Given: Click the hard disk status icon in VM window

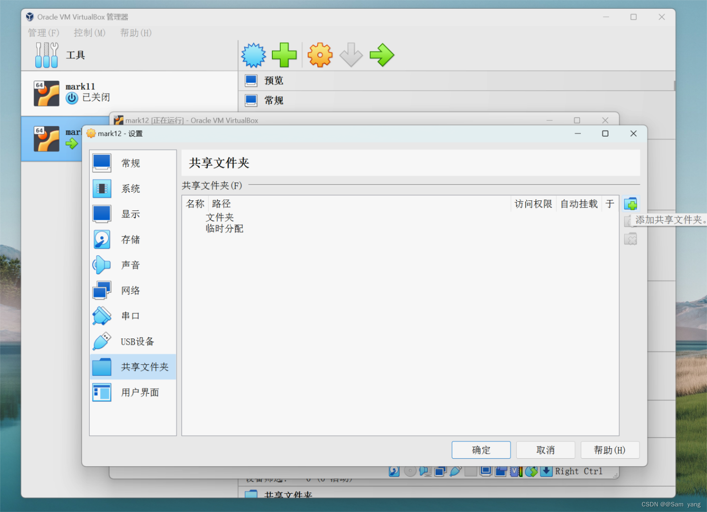Looking at the screenshot, I should click(394, 471).
